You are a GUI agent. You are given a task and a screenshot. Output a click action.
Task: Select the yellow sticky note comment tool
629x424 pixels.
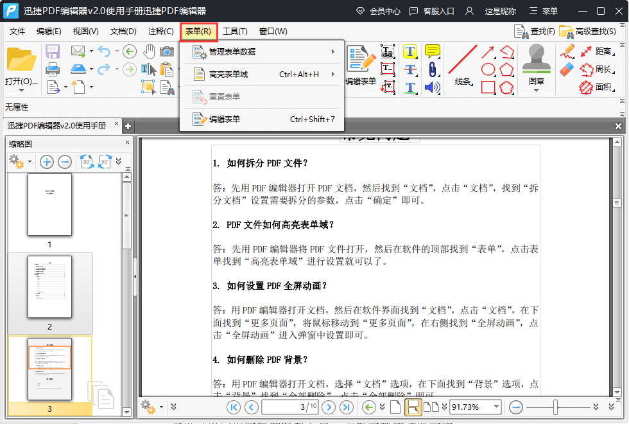tap(433, 51)
